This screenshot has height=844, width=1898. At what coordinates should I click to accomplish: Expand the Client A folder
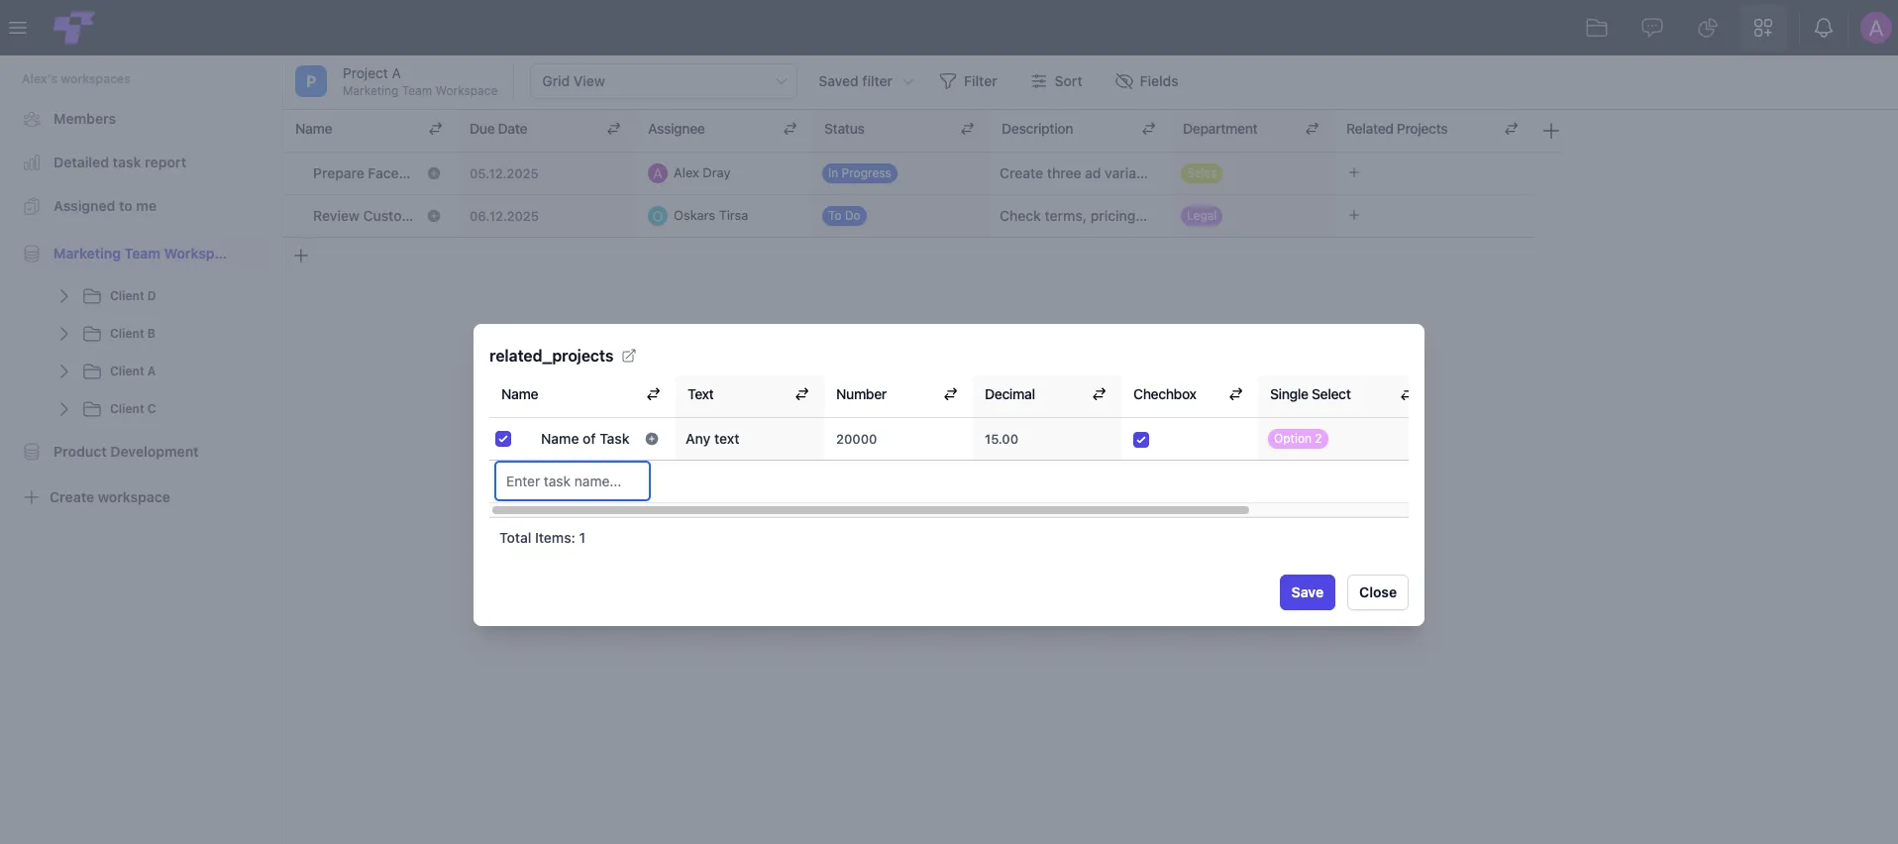click(63, 371)
